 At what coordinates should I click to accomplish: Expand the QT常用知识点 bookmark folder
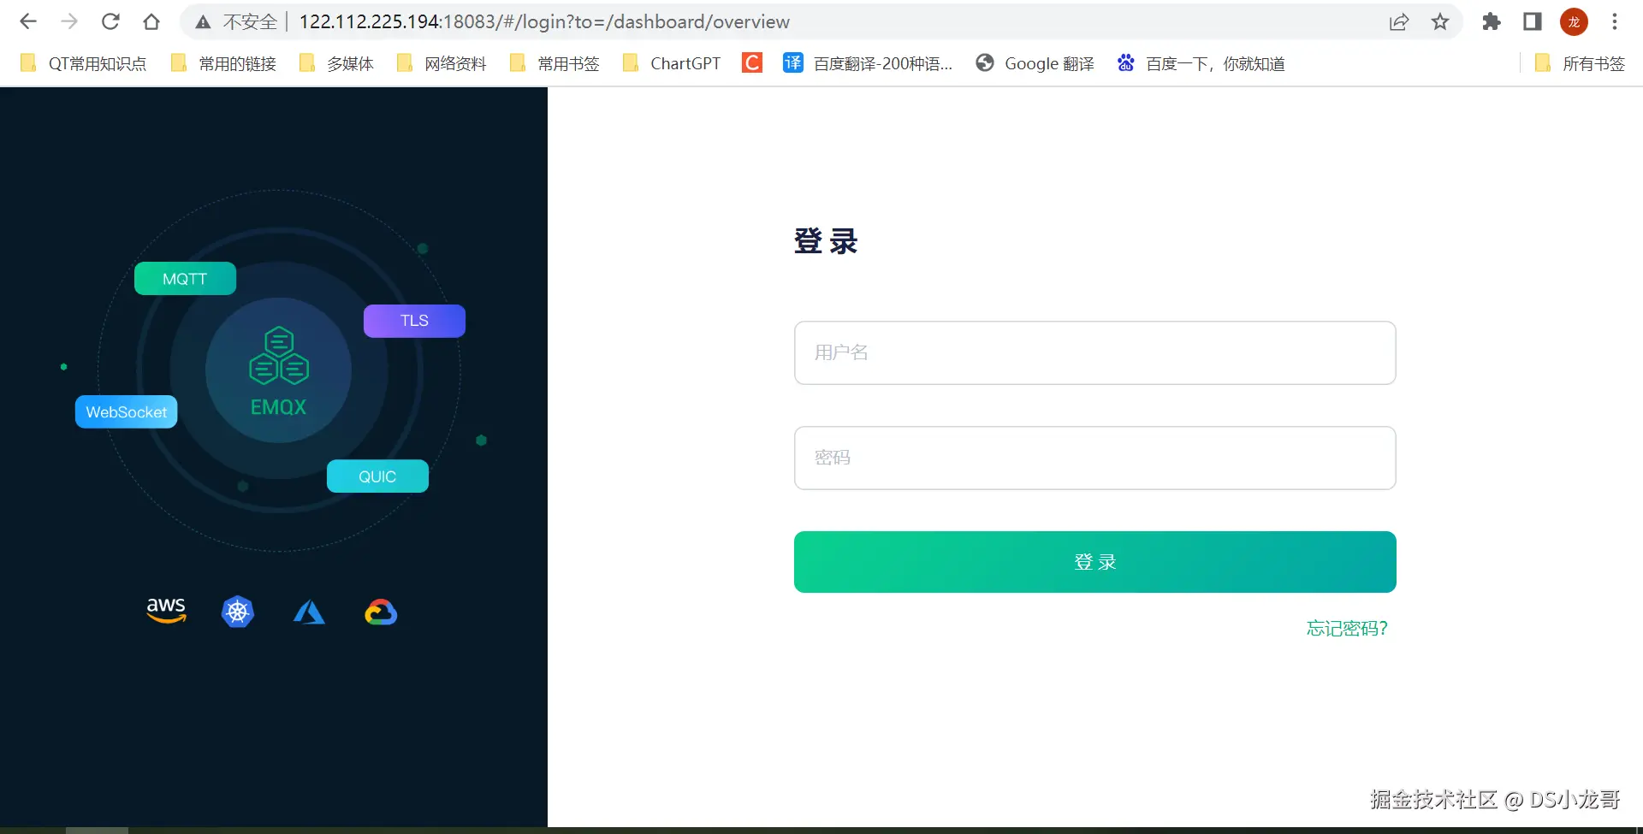pyautogui.click(x=84, y=63)
